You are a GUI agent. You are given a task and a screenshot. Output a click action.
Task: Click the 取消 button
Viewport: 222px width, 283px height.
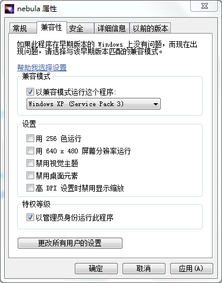coord(144,268)
